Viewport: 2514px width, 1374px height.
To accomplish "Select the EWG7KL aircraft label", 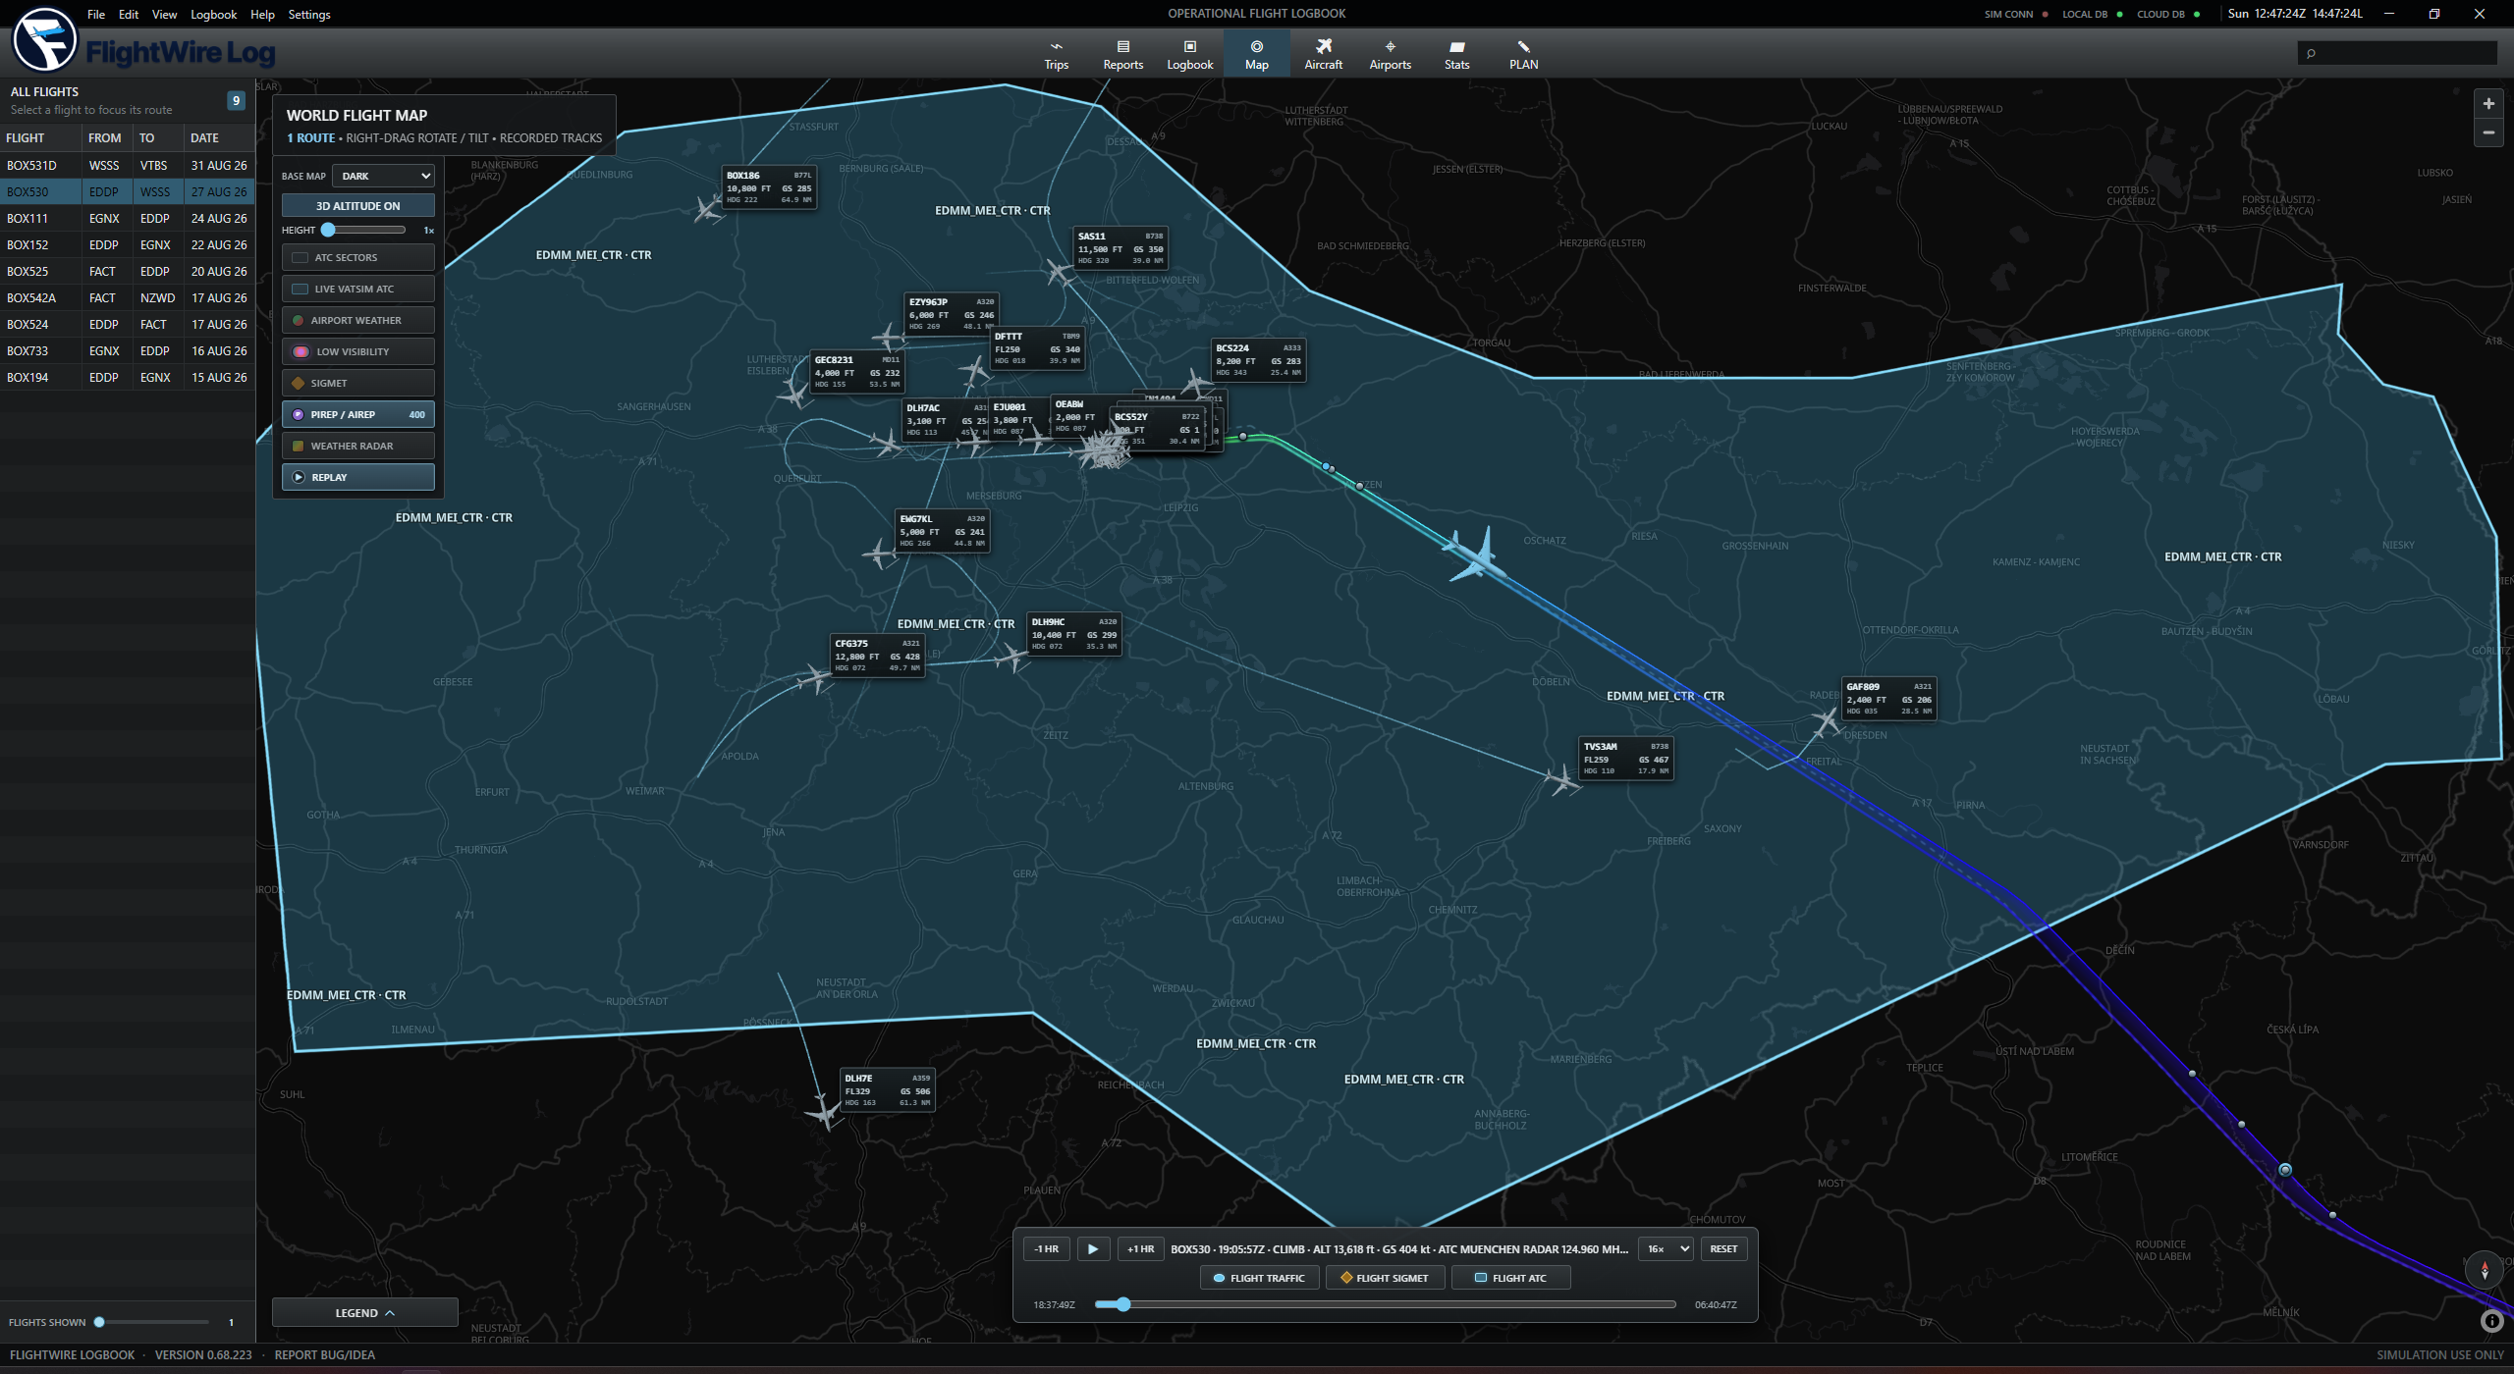I will (942, 531).
